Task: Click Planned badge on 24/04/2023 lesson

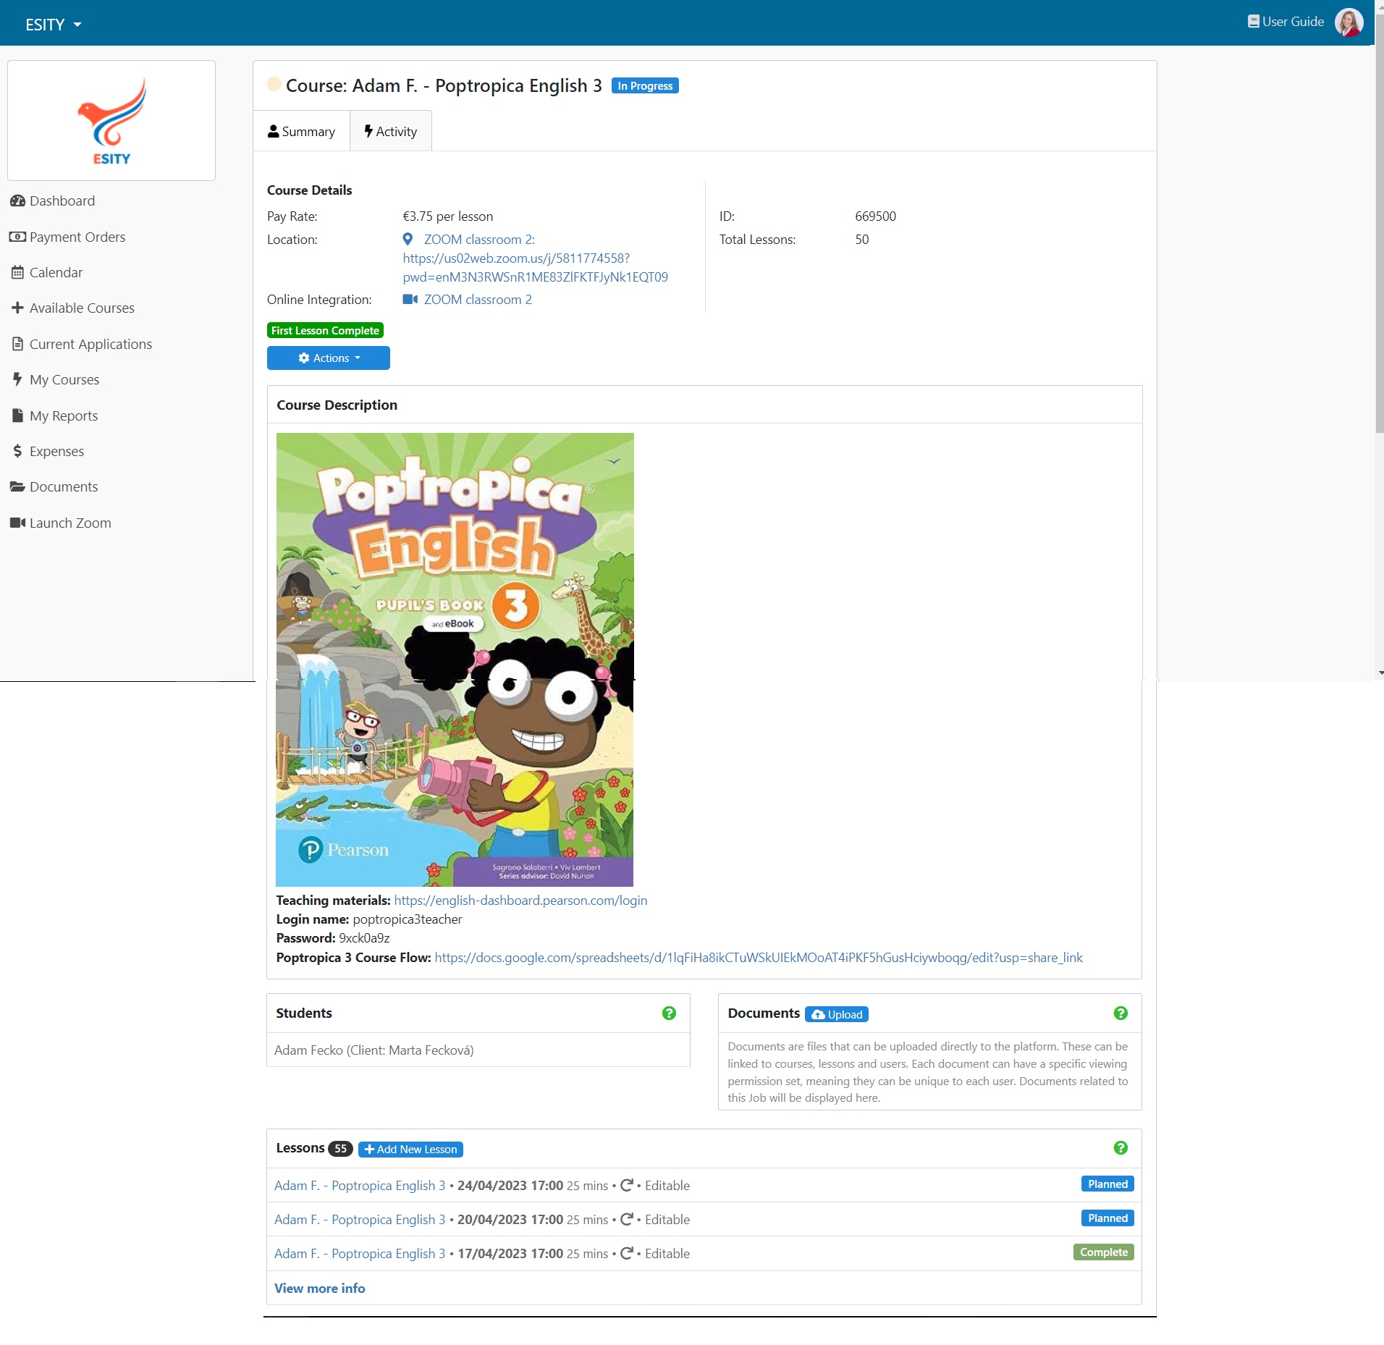Action: tap(1107, 1184)
